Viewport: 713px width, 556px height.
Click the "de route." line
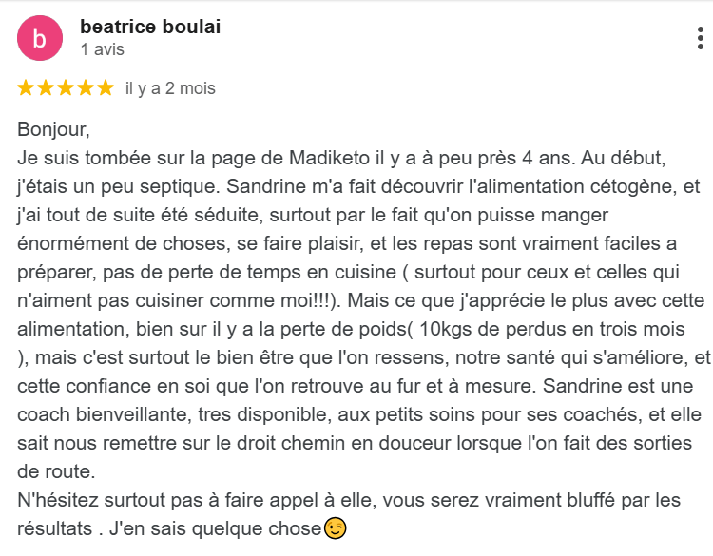[56, 471]
